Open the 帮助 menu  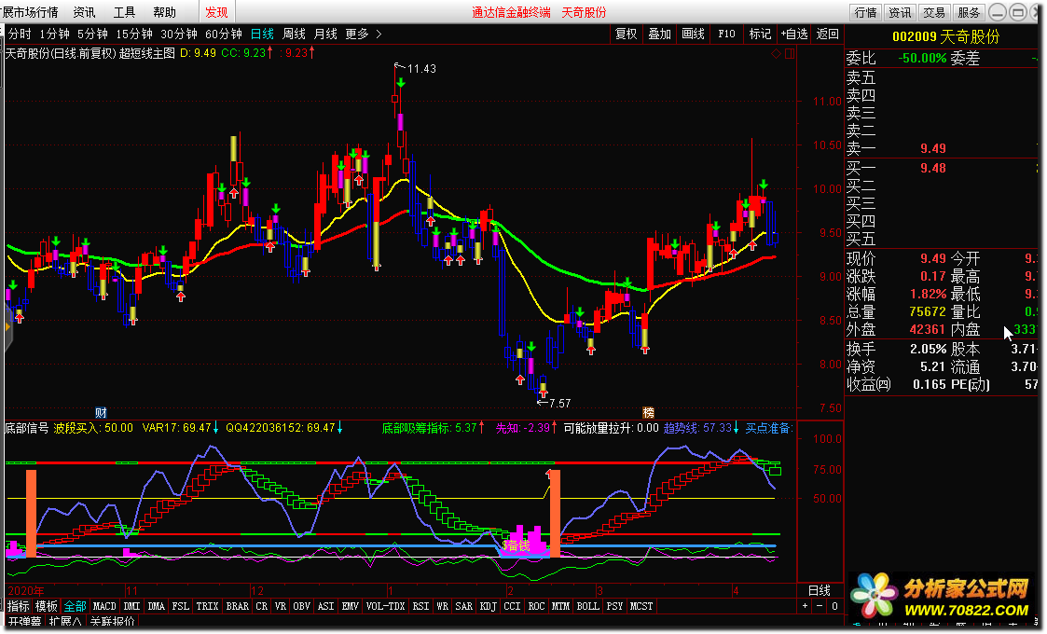164,12
